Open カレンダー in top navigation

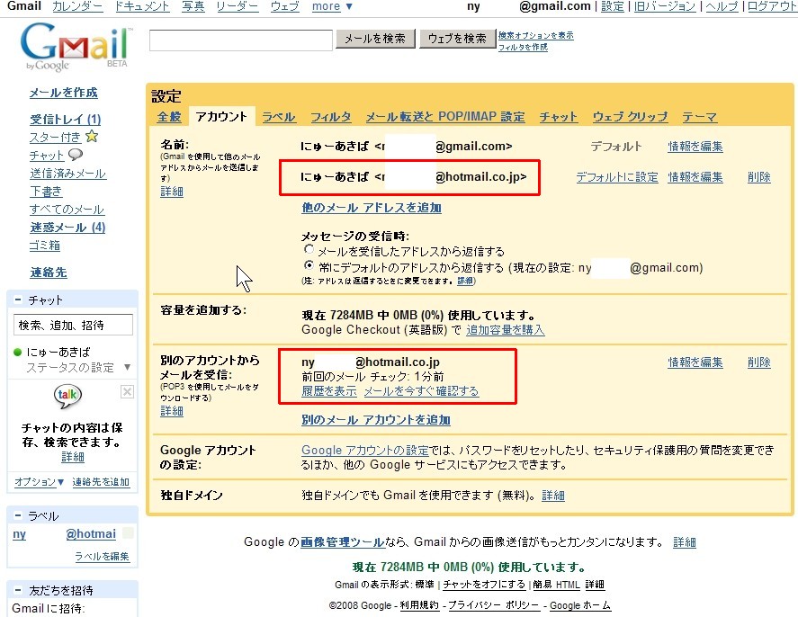tap(77, 6)
